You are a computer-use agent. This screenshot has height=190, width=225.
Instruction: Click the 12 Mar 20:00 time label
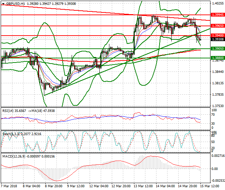[121, 186]
